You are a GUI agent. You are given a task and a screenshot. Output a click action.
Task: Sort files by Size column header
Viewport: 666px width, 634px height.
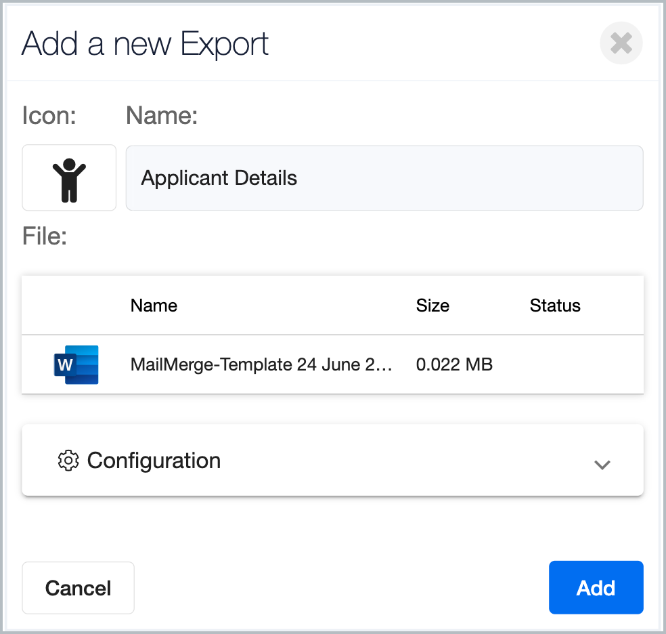coord(432,305)
